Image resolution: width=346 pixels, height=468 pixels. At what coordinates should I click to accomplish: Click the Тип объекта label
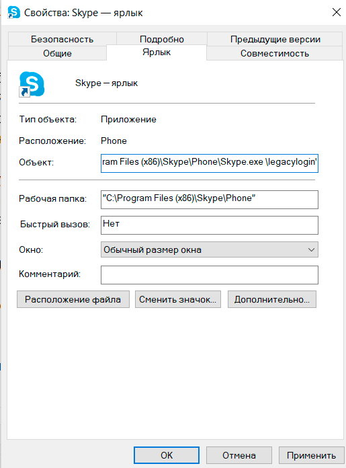[x=48, y=120]
